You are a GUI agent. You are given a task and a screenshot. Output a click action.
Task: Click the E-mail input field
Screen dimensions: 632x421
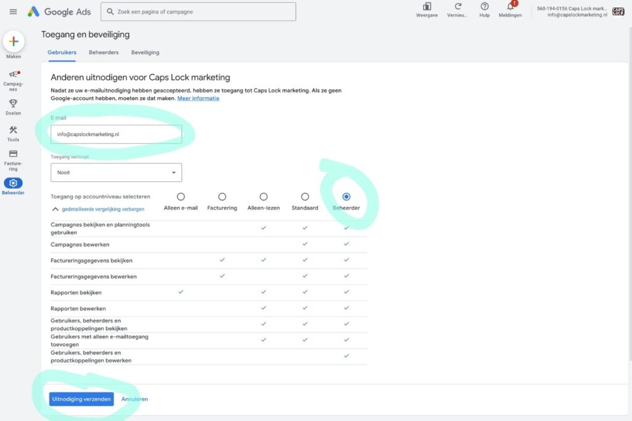(x=116, y=134)
